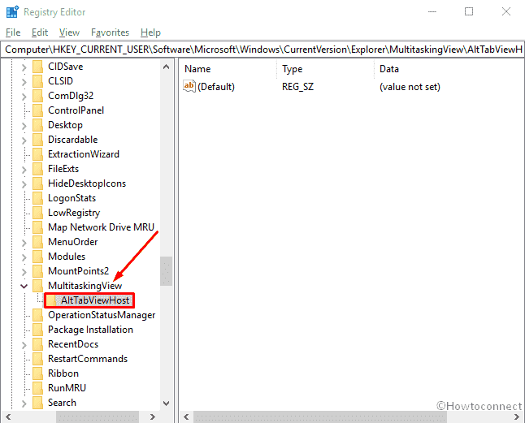
Task: Click the REG_SZ type cell
Action: 297,87
